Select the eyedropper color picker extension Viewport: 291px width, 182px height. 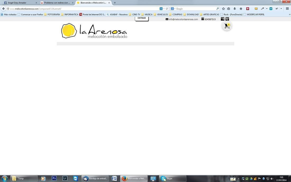pos(262,9)
